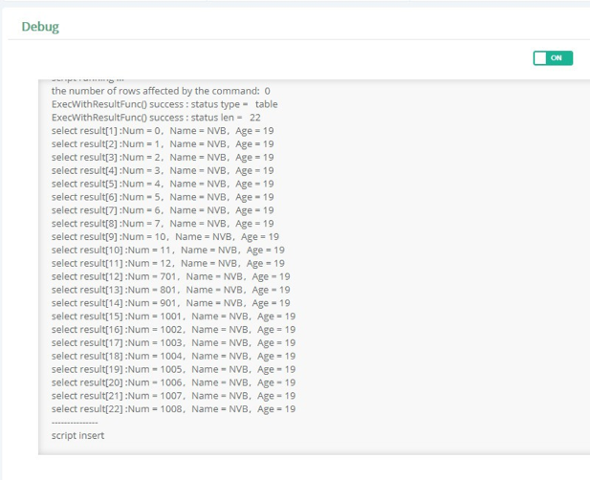Screen dimensions: 590x480
Task: Select the result[5] Num = 4 entry
Action: coord(163,184)
